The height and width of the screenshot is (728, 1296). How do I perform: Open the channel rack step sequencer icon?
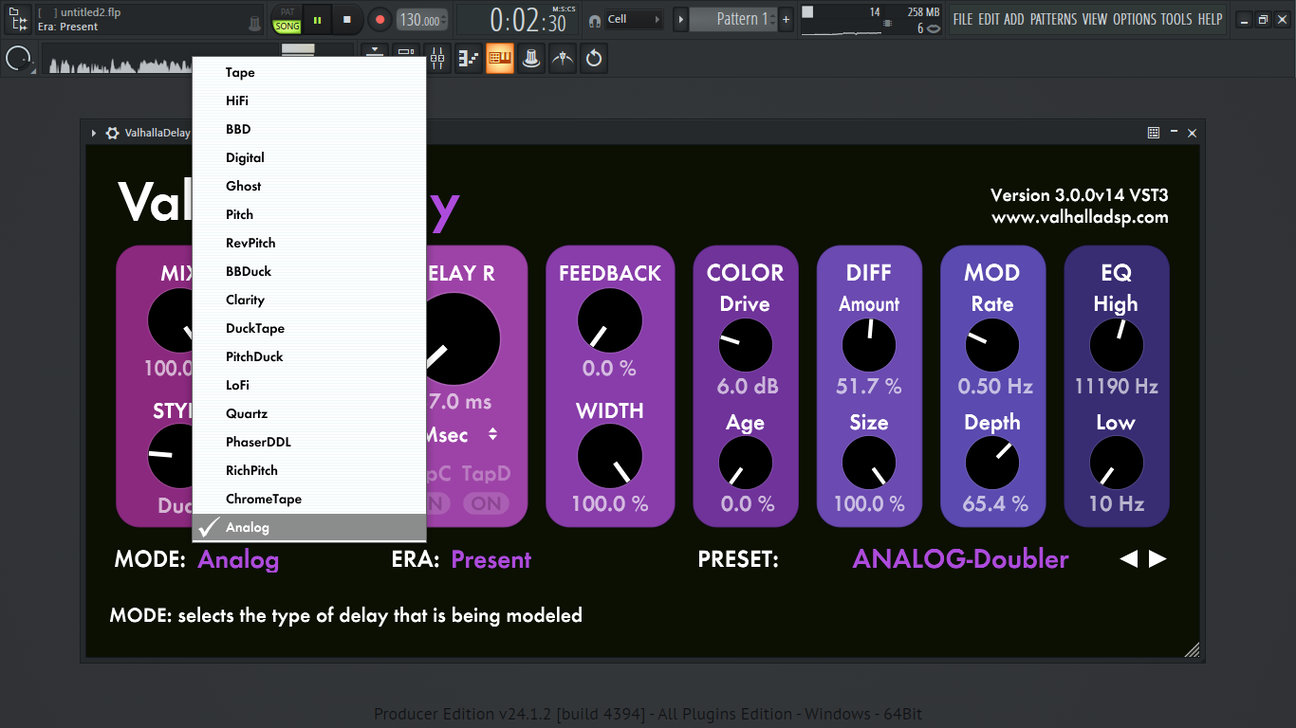469,59
